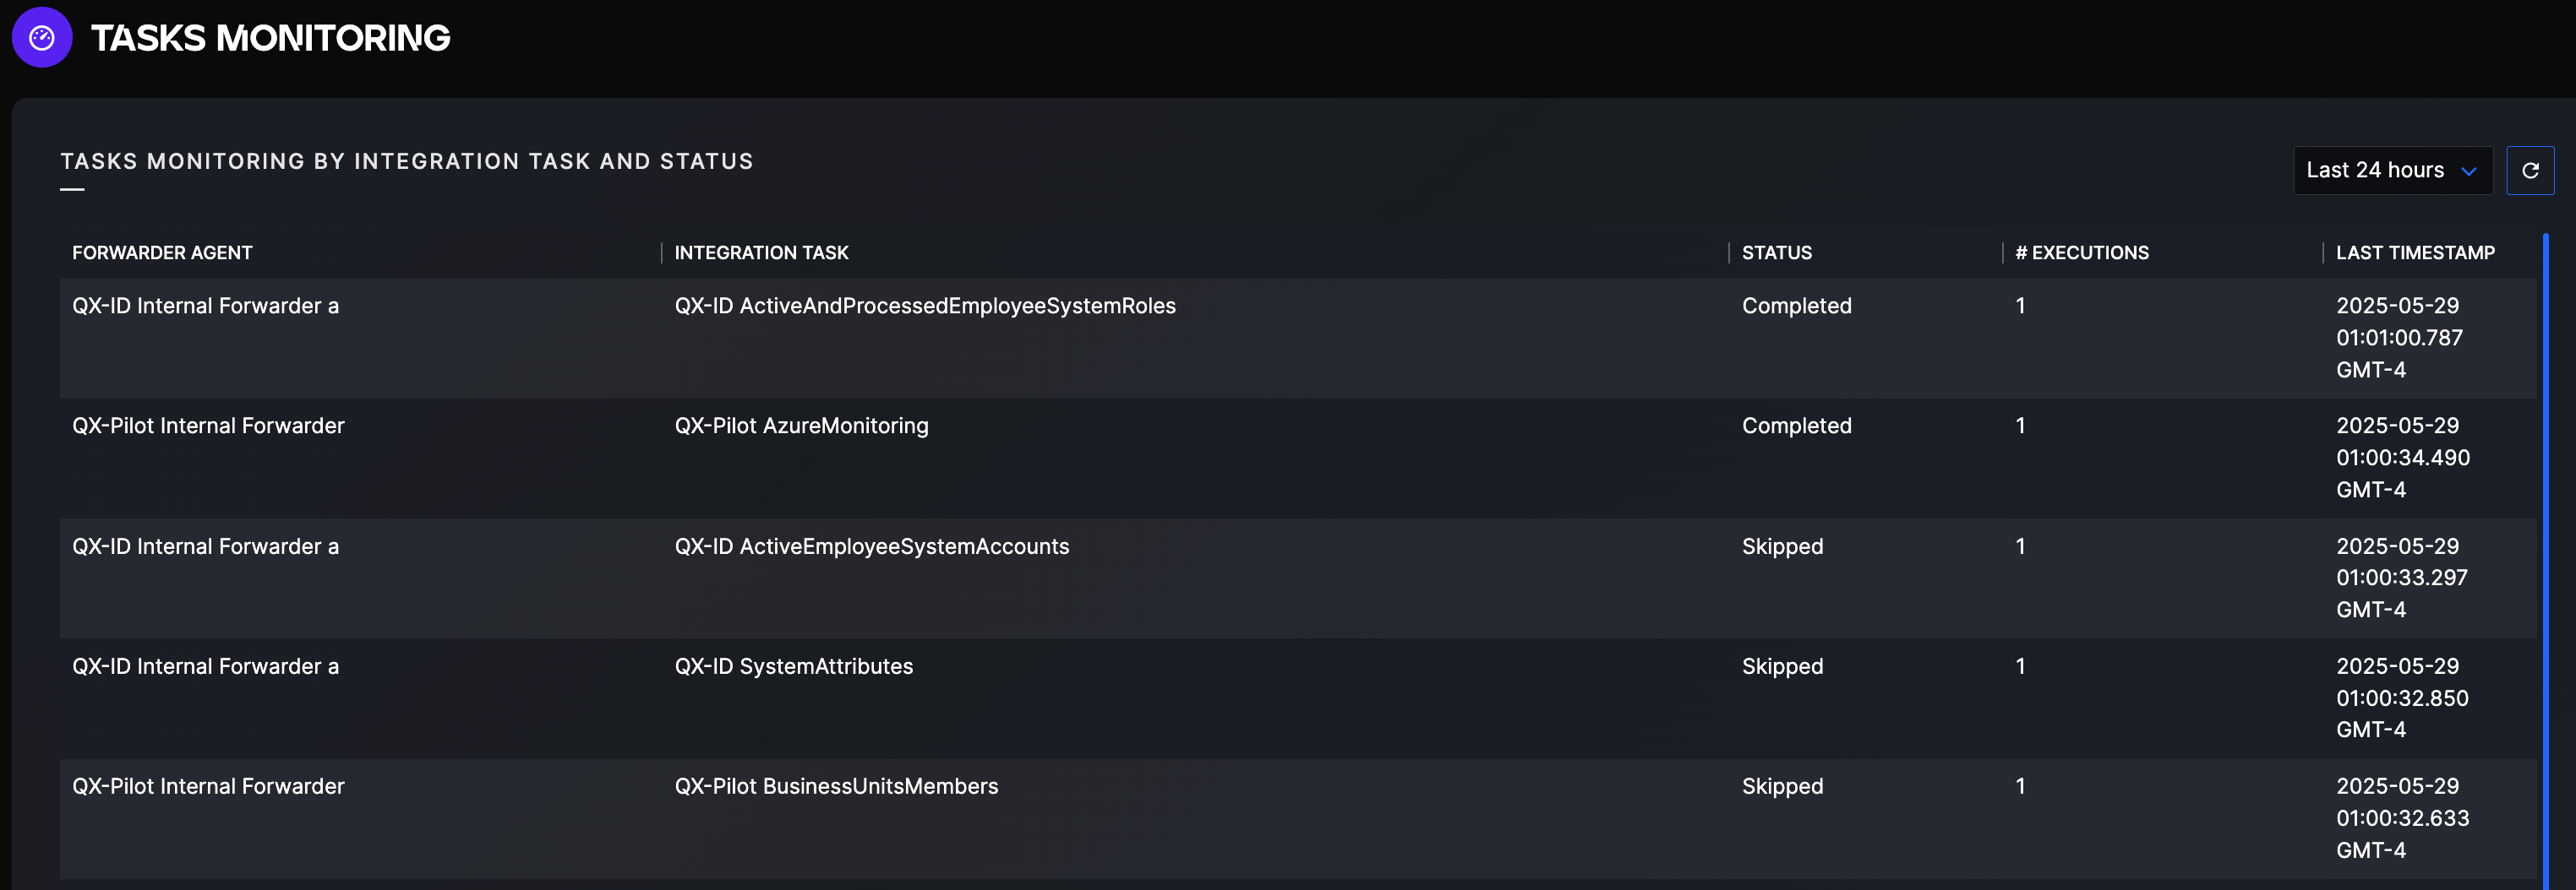Select the QX-Pilot BusinessUnitsMembers task row
The image size is (2576, 890).
(x=835, y=786)
